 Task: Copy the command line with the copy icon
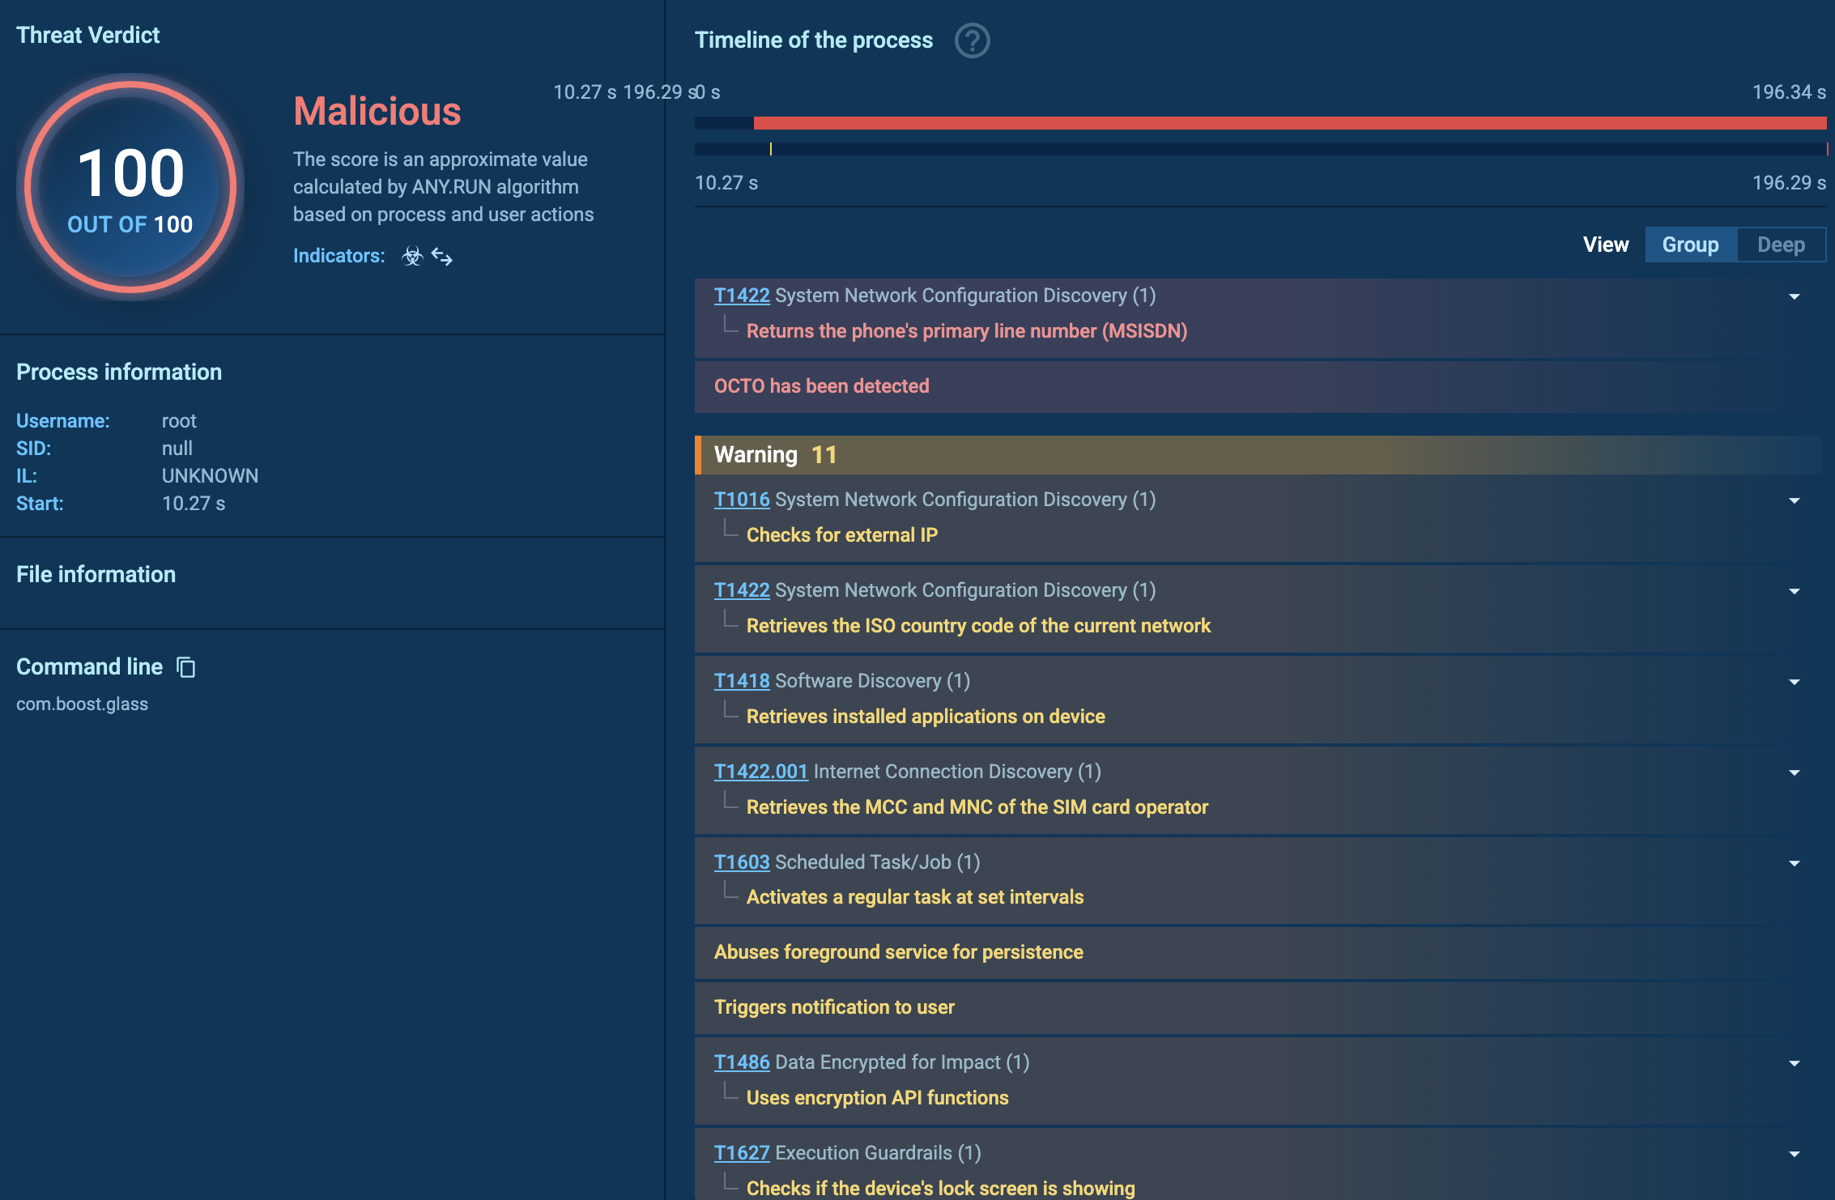186,667
